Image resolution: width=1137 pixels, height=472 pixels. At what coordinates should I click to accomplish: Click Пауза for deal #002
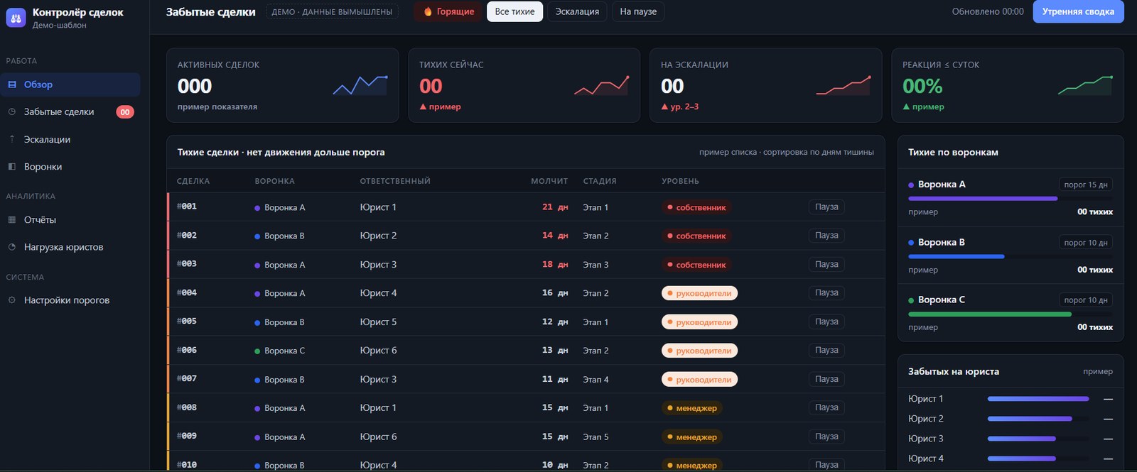pos(826,236)
